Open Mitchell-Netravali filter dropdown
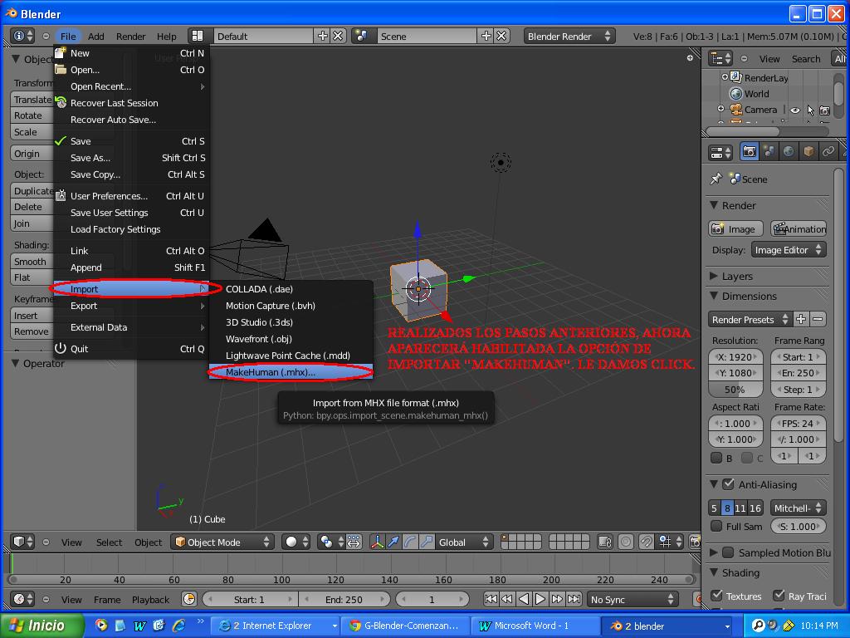Screen dimensions: 850x638 pos(799,508)
